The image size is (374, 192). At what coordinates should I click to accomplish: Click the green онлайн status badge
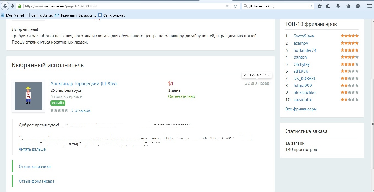tap(58, 103)
